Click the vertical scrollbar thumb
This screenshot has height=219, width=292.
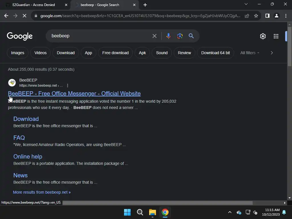click(289, 46)
